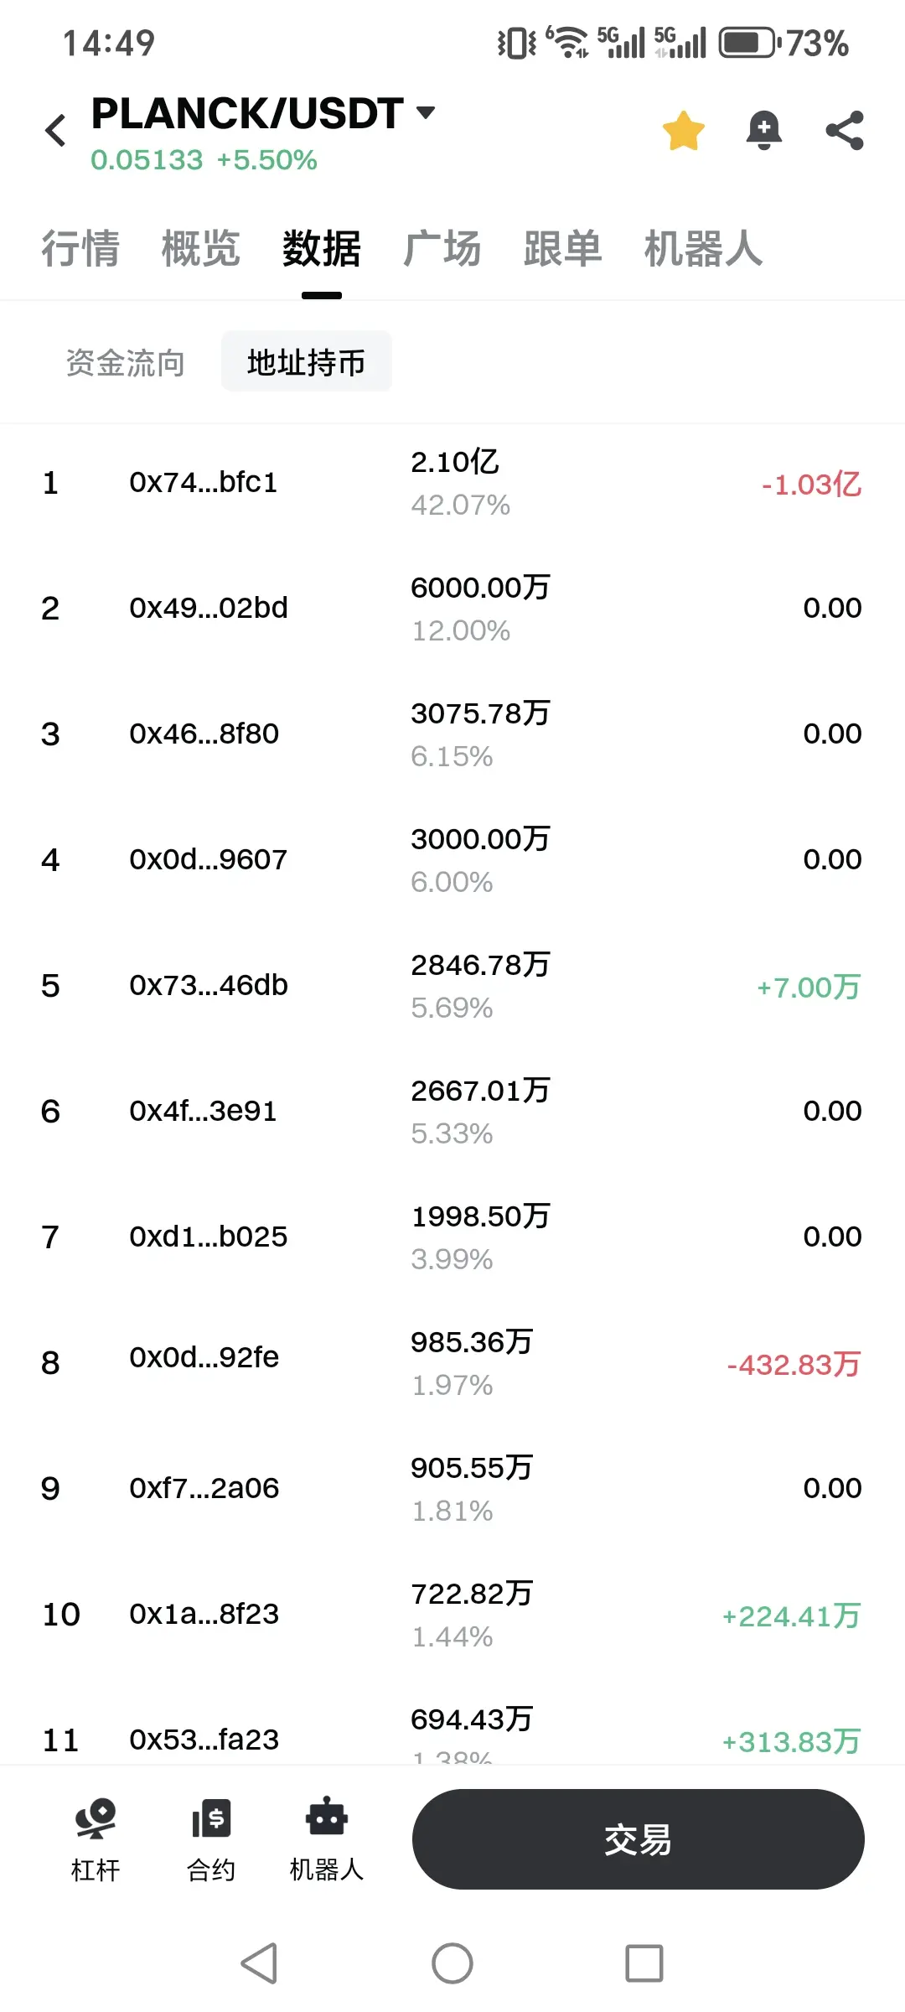The height and width of the screenshot is (2012, 905).
Task: Switch to the 概览 tab
Action: coord(201,249)
